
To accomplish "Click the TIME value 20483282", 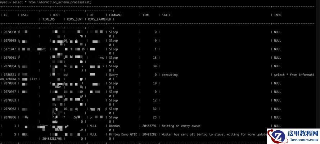I will (149, 134).
